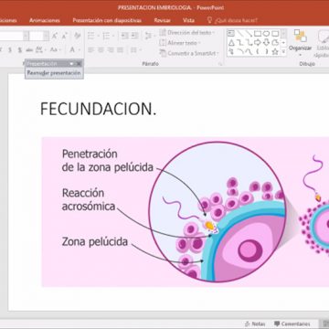Select the right brace shape
Viewport: 329px width, 329px height.
pos(267,51)
